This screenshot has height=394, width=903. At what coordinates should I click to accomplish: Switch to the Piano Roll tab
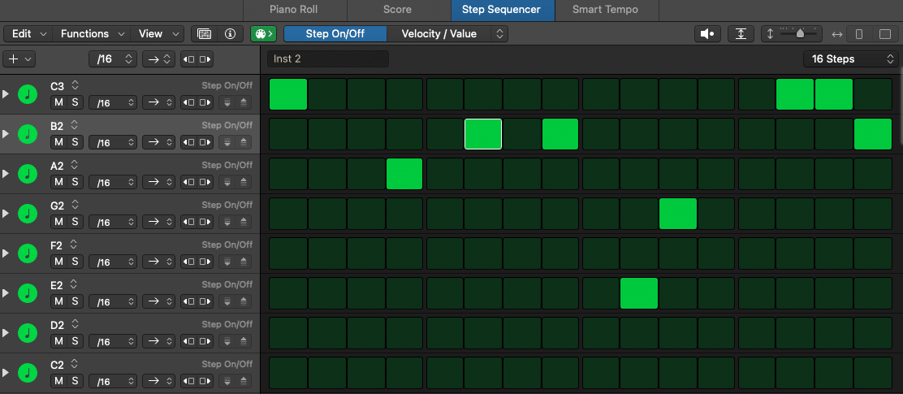click(294, 10)
